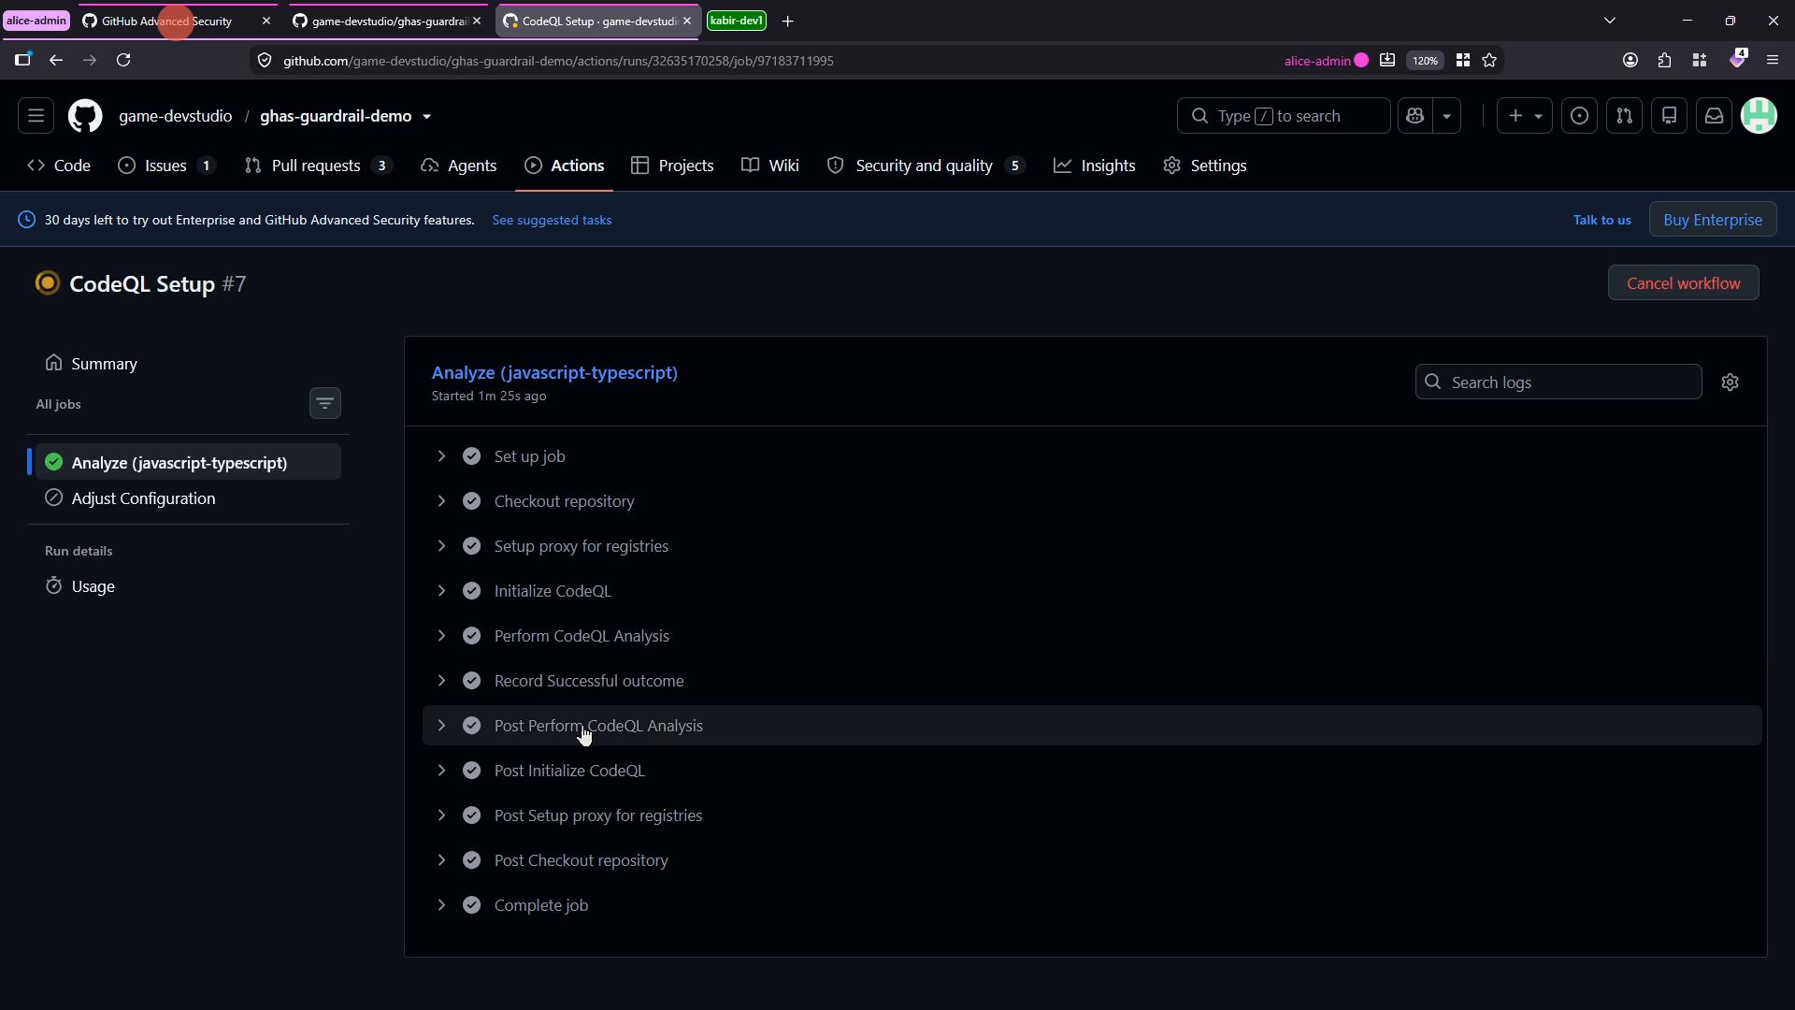Go forward with browser forward arrow

pos(90,61)
